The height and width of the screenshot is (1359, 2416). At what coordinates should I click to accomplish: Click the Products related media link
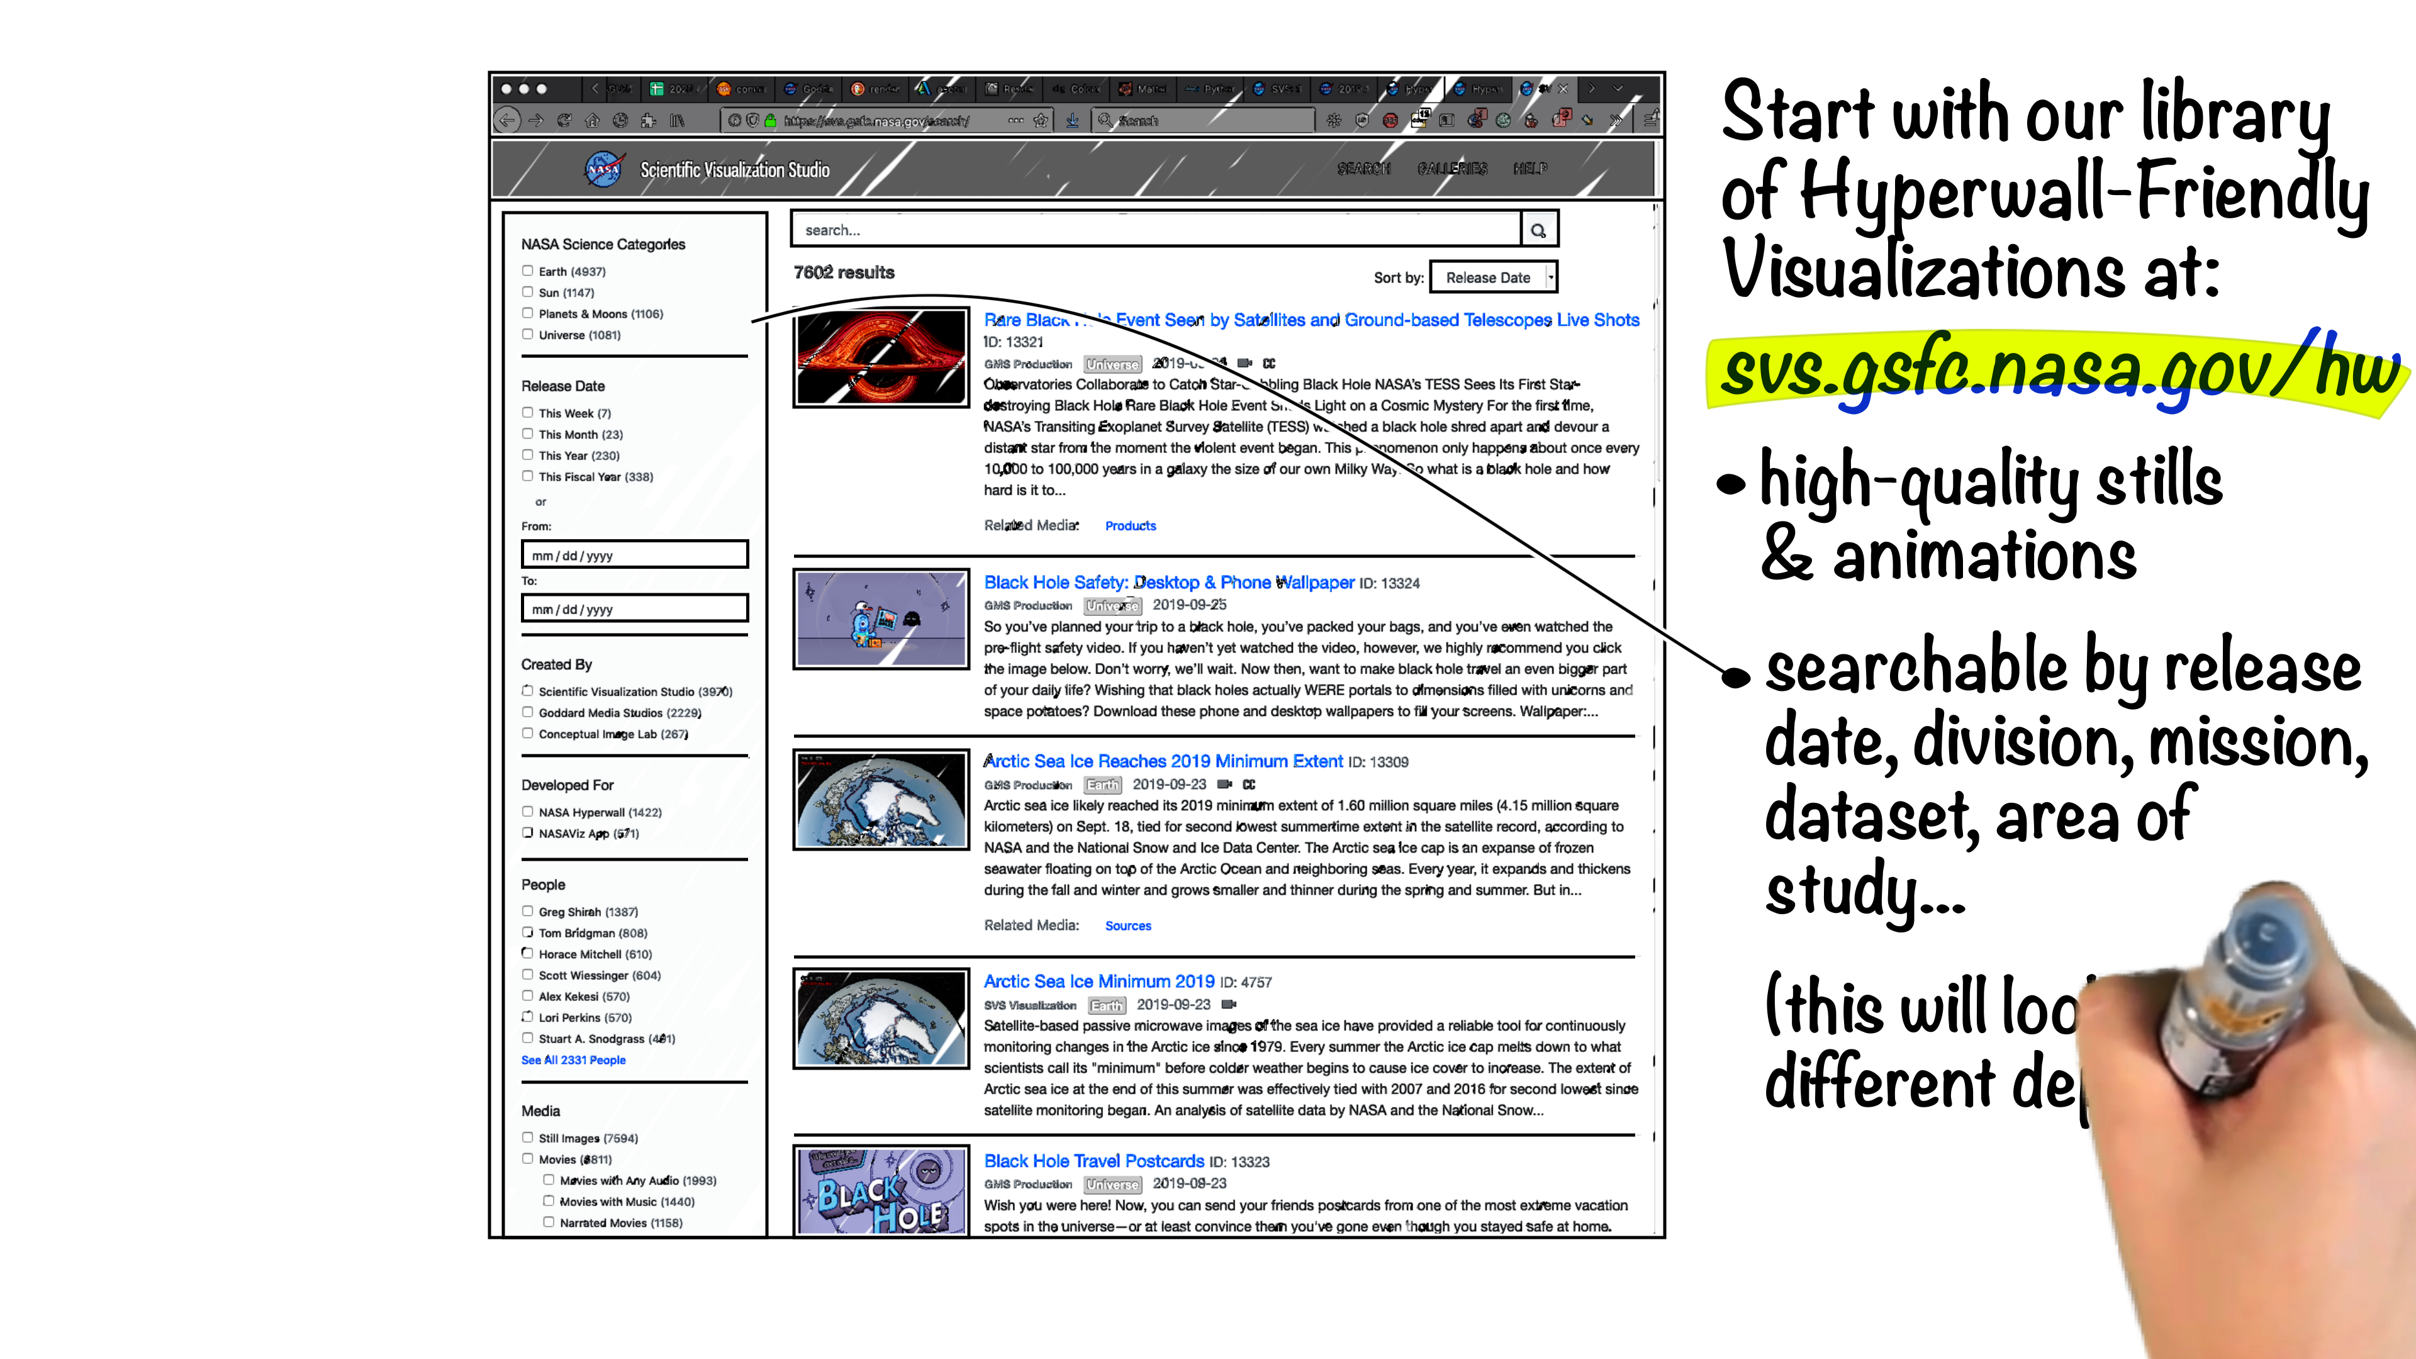click(x=1130, y=526)
